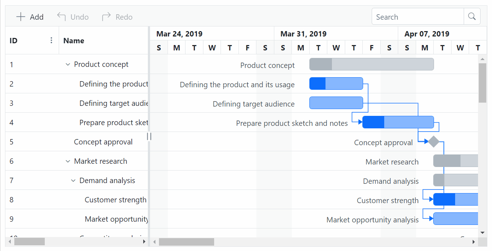Click the Add button

pos(30,17)
